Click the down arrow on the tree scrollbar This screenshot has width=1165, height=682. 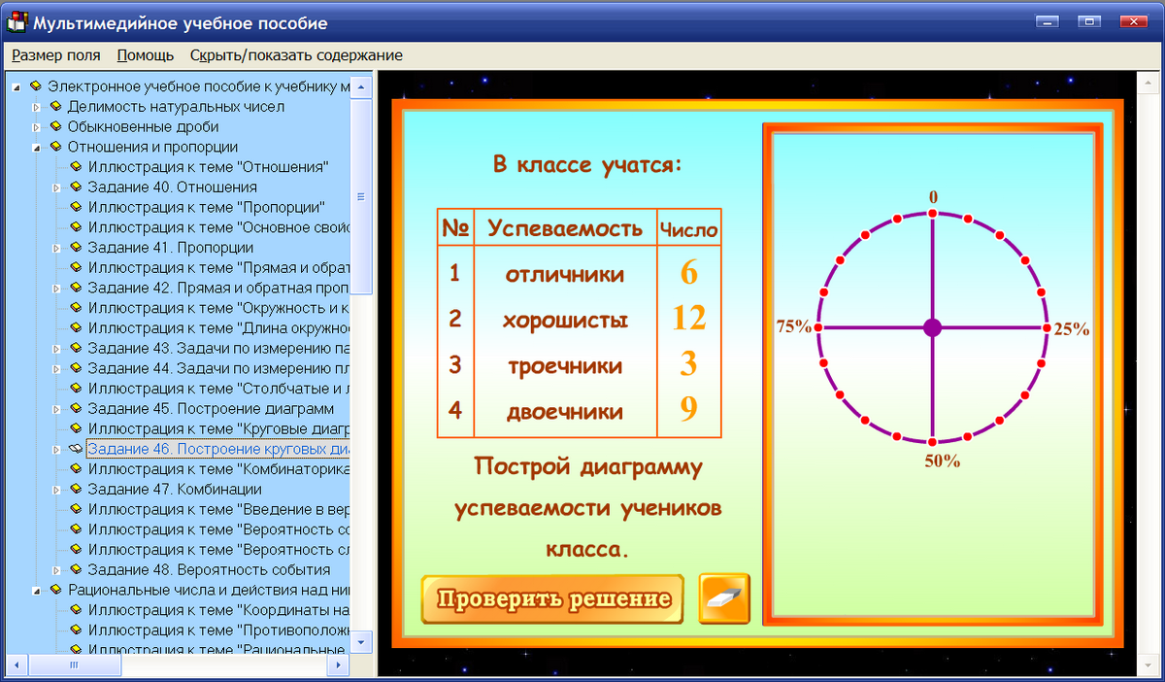361,641
